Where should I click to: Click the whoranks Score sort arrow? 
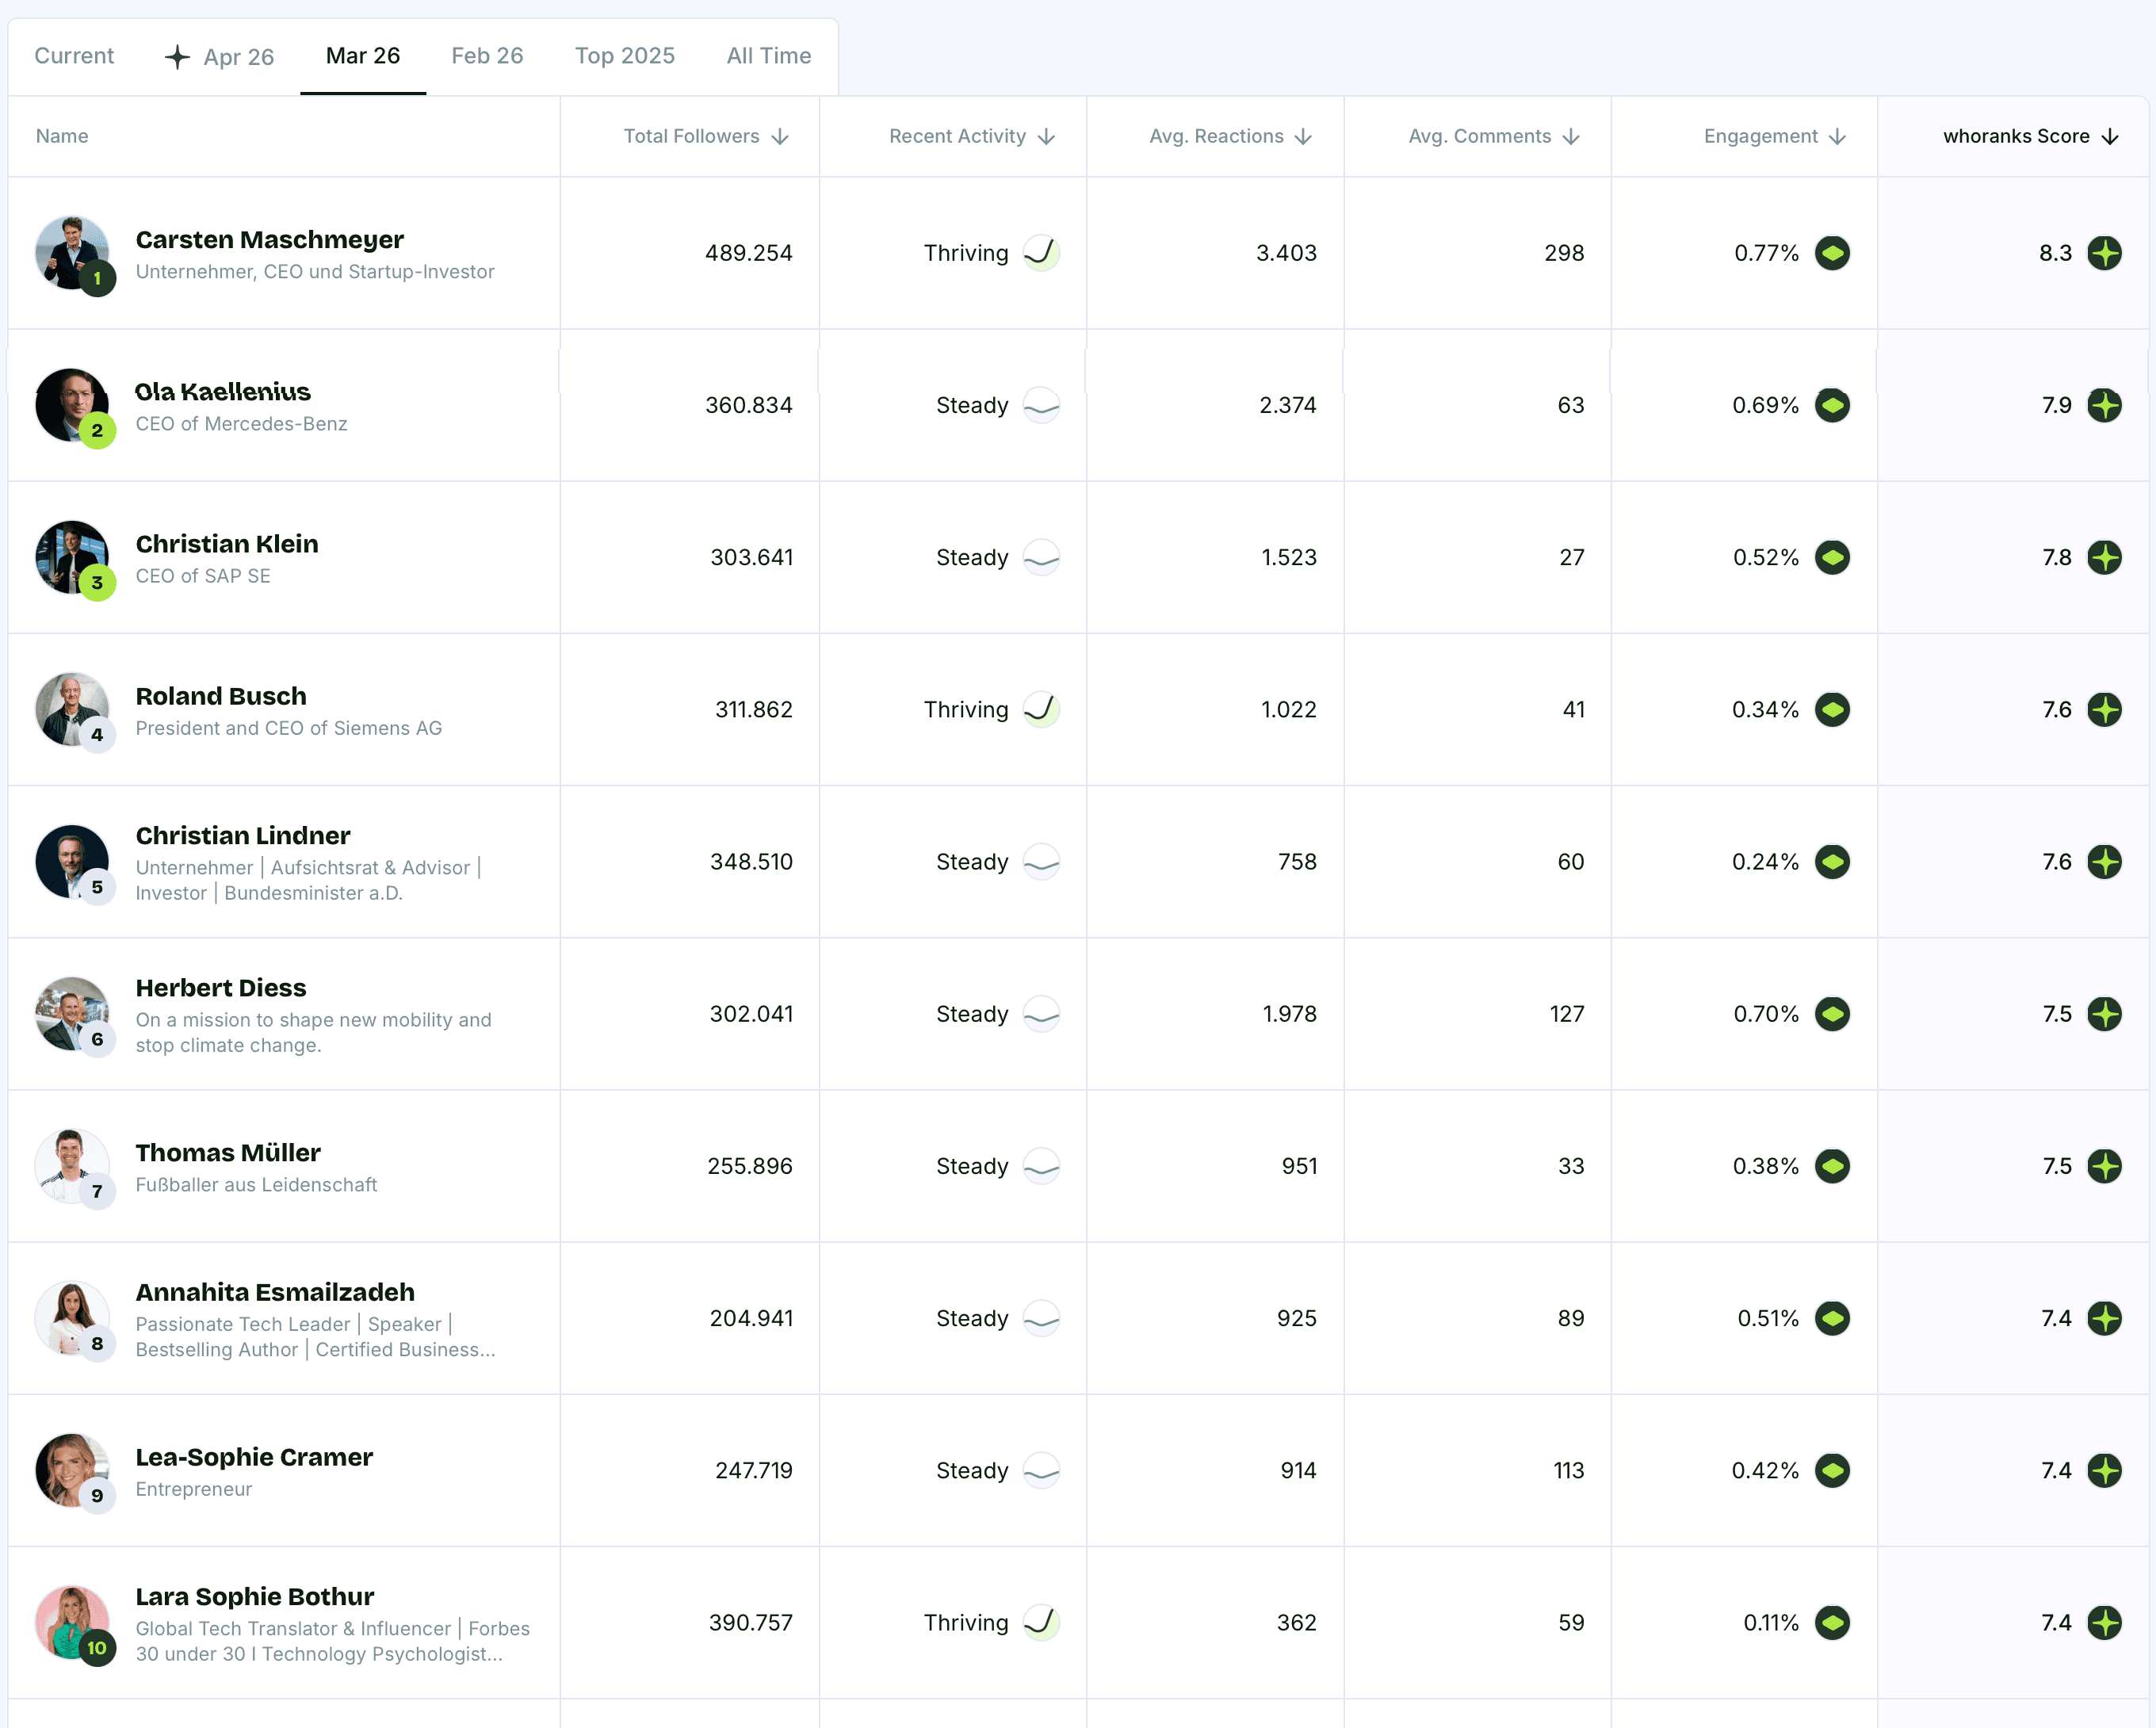2111,136
